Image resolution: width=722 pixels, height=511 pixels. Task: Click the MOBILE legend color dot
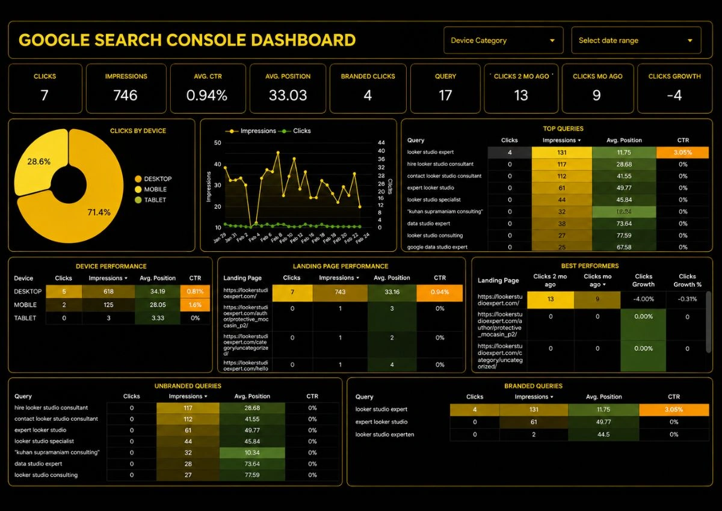(x=138, y=189)
